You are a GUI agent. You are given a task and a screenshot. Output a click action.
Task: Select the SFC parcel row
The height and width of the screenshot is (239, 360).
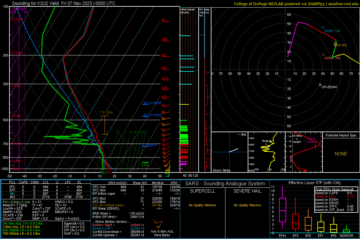click(46, 187)
